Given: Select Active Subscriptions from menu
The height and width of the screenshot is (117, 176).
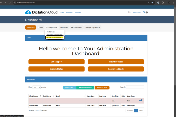Looking at the screenshot, I should (x=54, y=37).
